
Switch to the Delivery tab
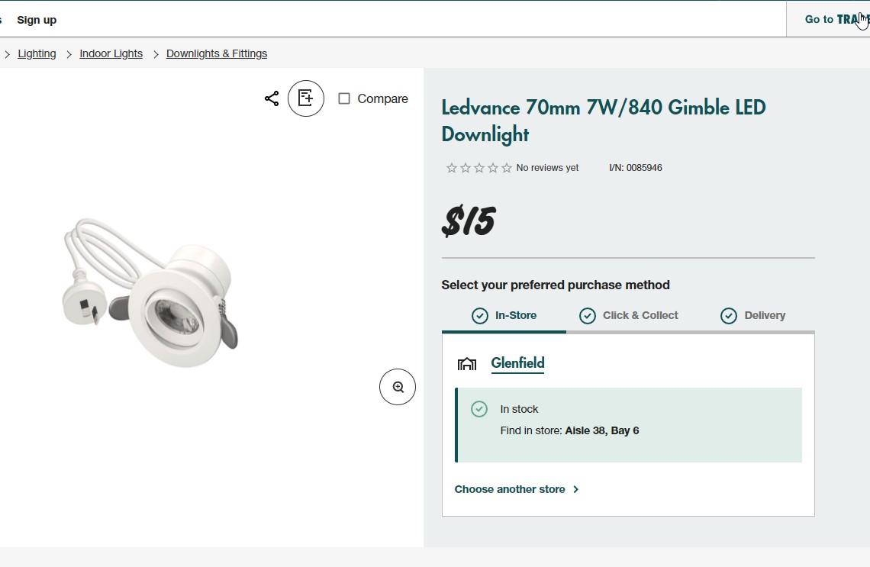[x=764, y=315]
